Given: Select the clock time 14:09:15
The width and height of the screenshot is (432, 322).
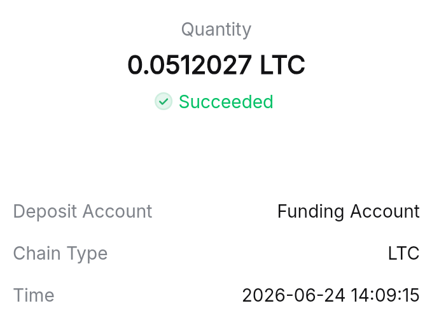Looking at the screenshot, I should [385, 295].
